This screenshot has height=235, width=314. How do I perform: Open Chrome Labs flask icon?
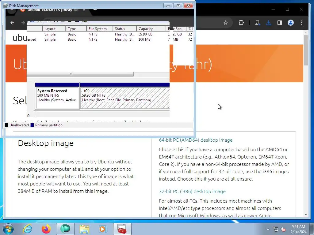258,23
